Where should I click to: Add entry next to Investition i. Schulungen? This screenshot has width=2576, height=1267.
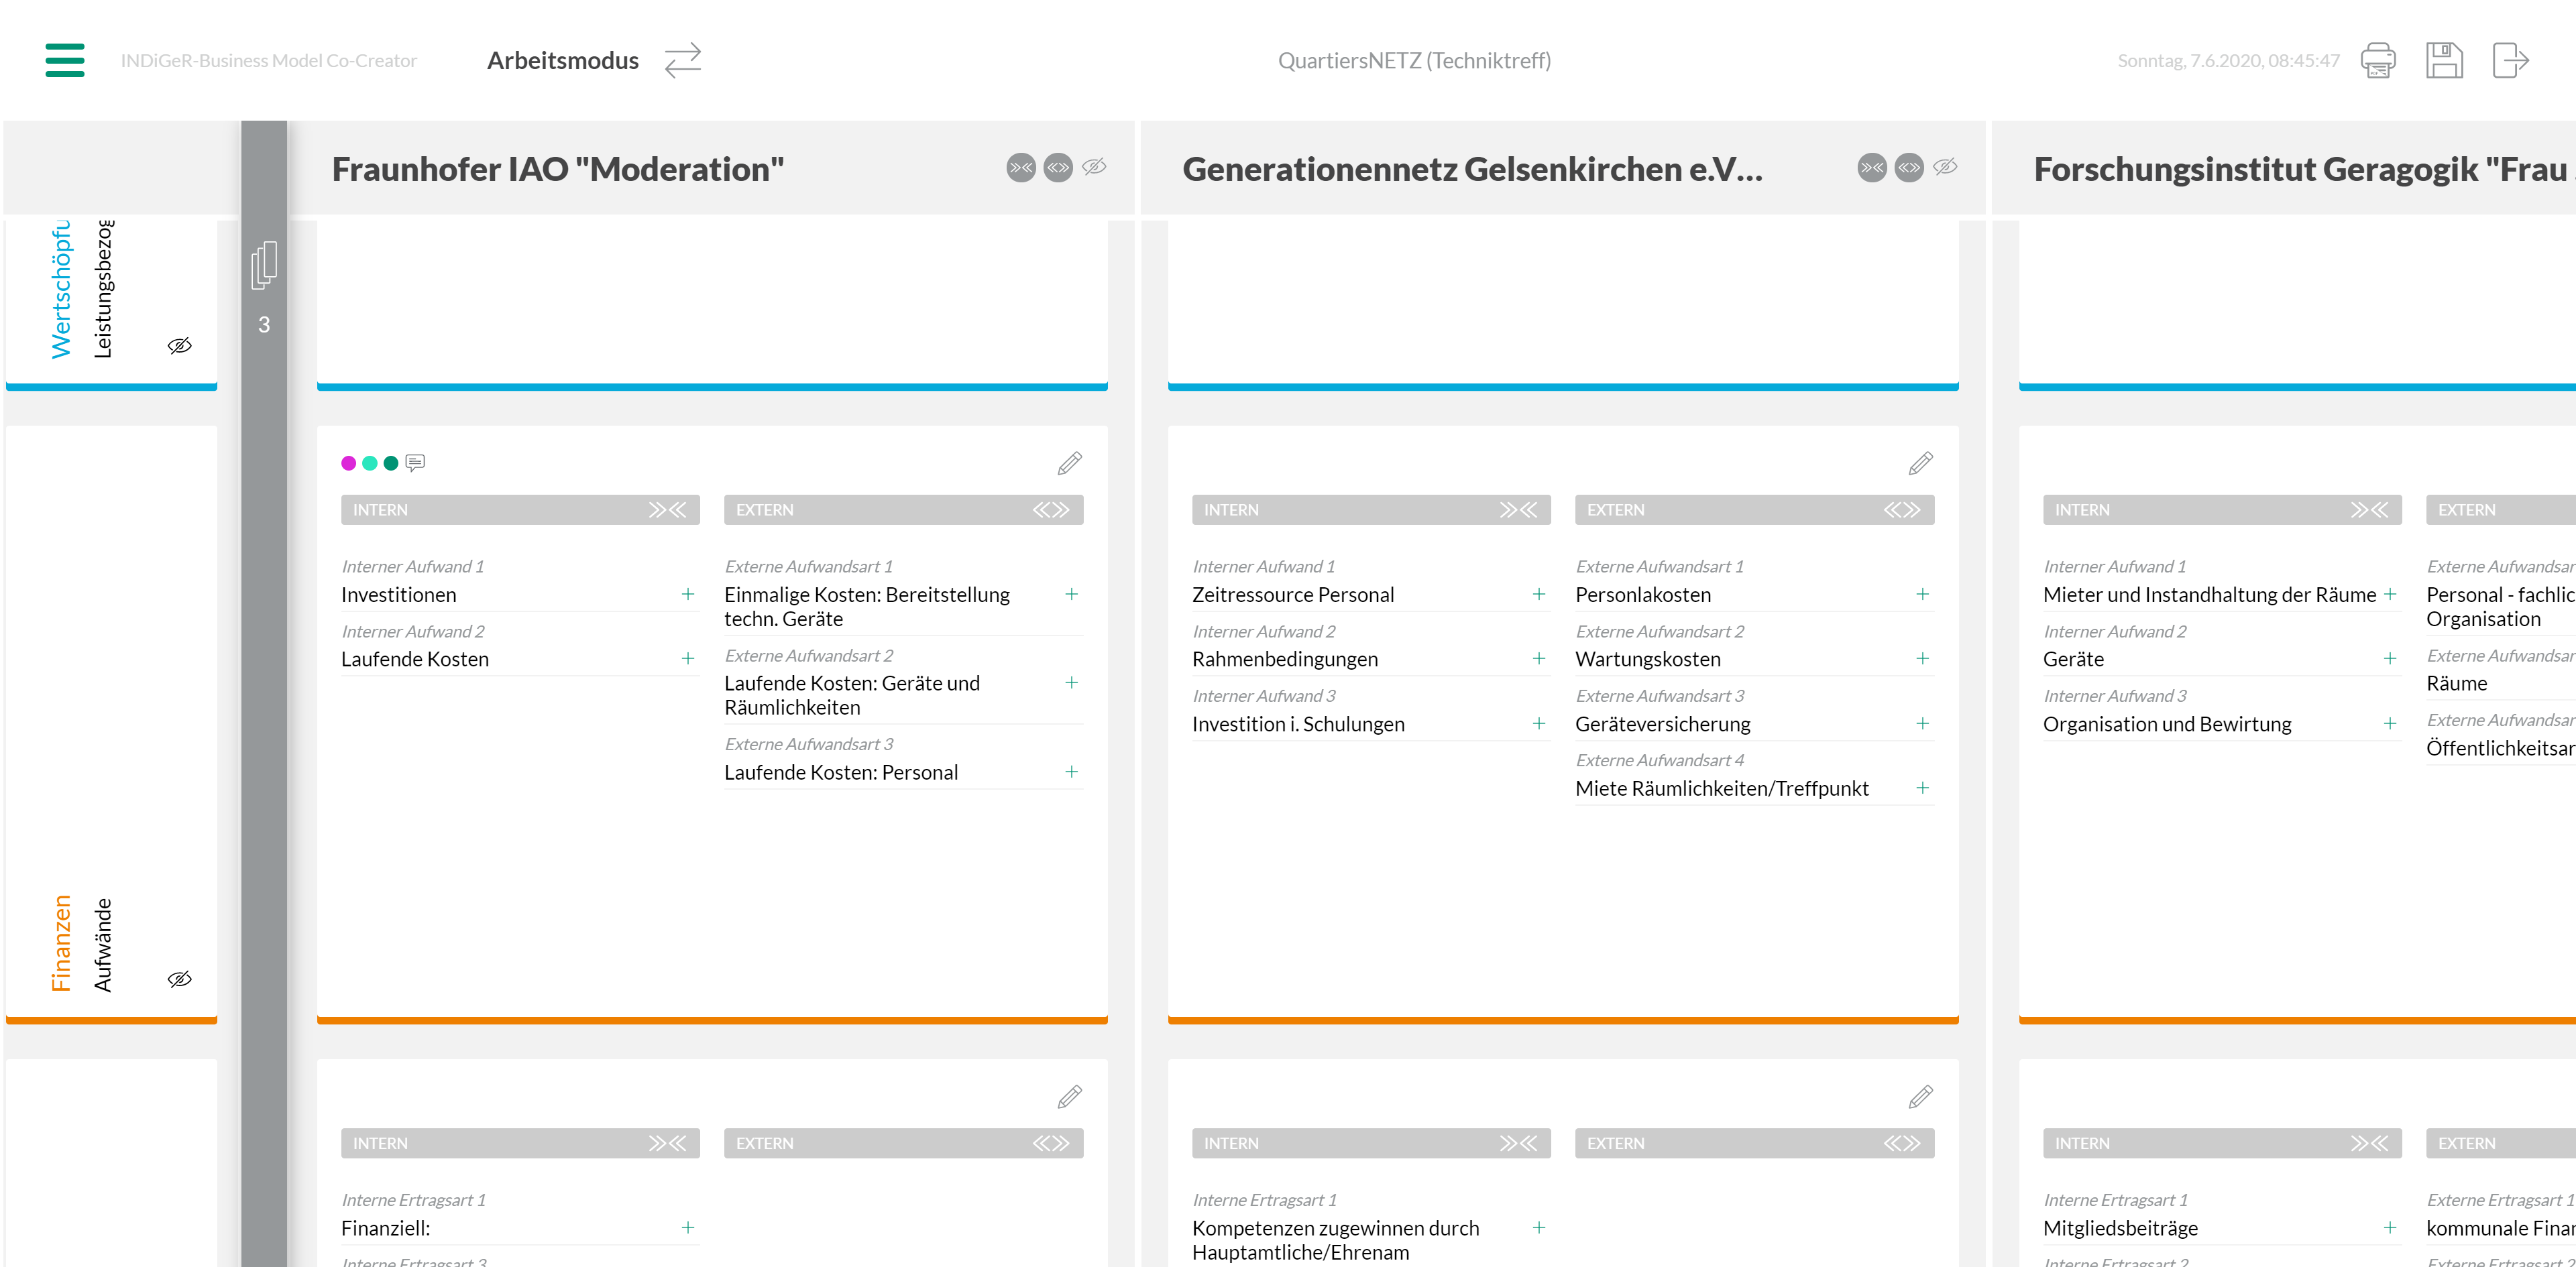click(1539, 723)
